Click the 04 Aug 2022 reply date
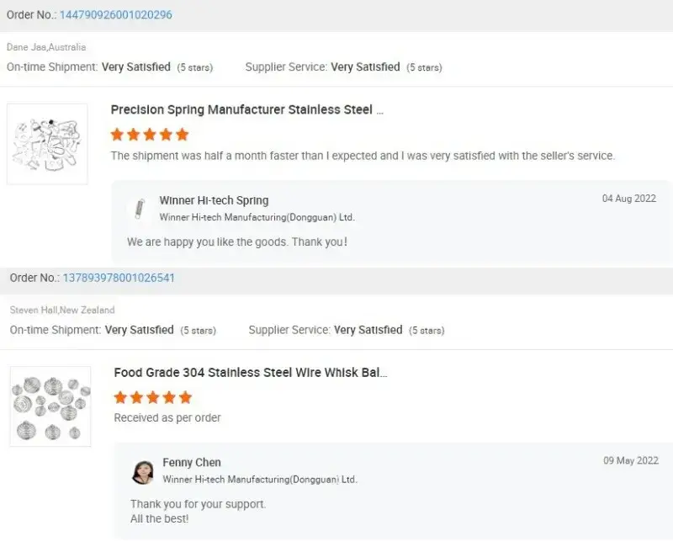 coord(629,199)
